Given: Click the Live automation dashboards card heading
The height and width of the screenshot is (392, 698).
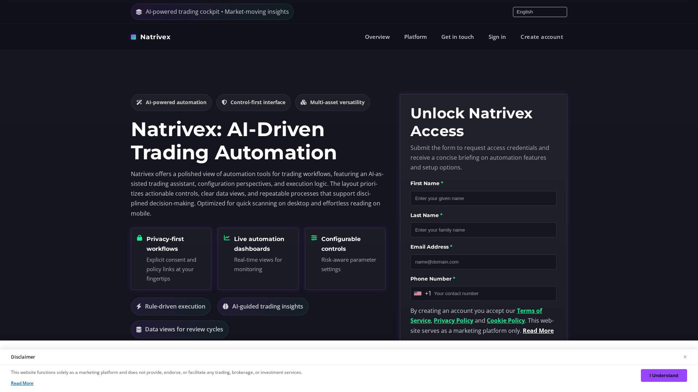Looking at the screenshot, I should (x=259, y=244).
